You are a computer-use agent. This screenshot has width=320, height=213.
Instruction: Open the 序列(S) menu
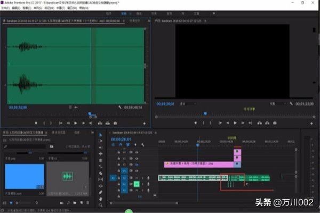click(38, 8)
